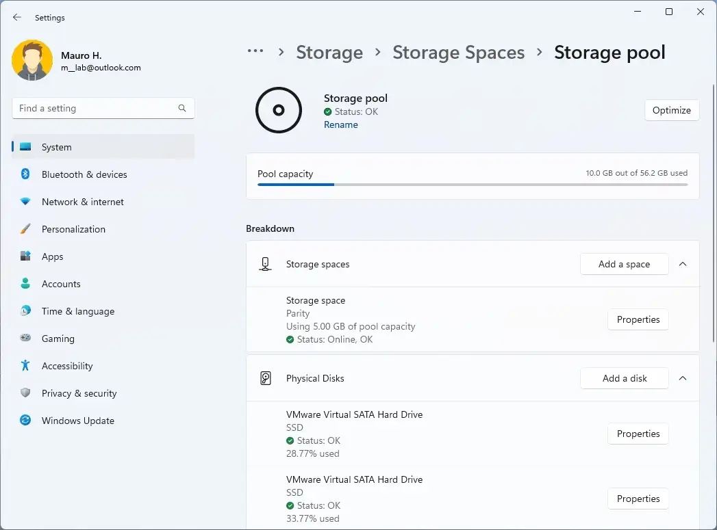Open the Apps settings category
The height and width of the screenshot is (530, 717).
click(x=52, y=256)
